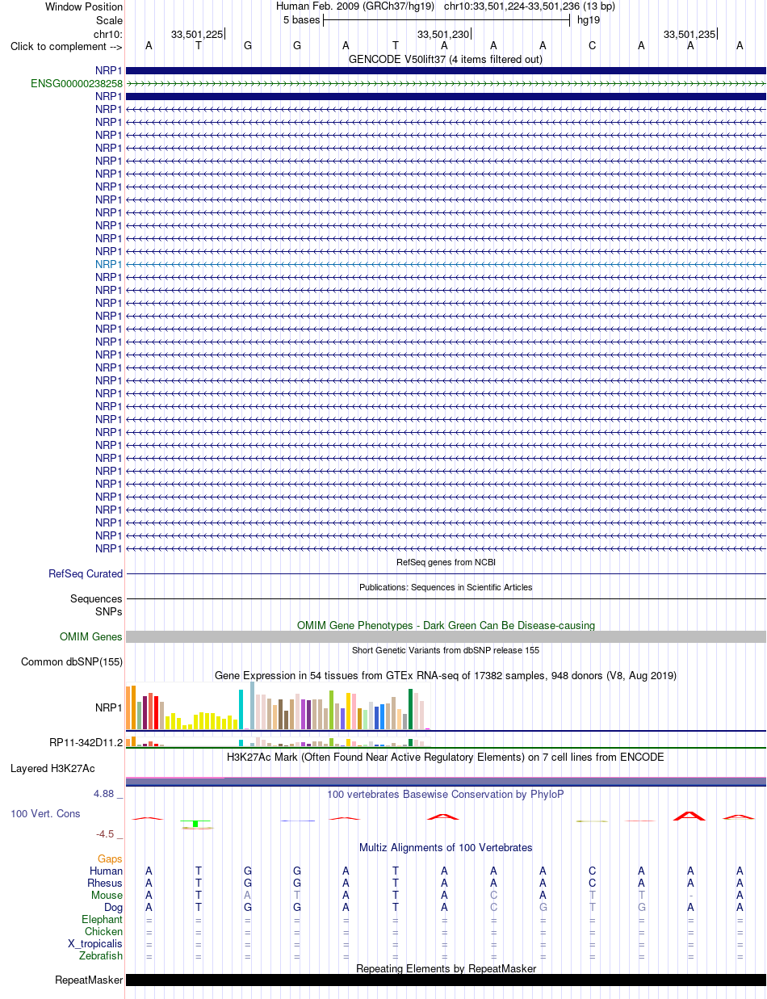
Task: Click the Zebrafish species label
Action: 102,955
